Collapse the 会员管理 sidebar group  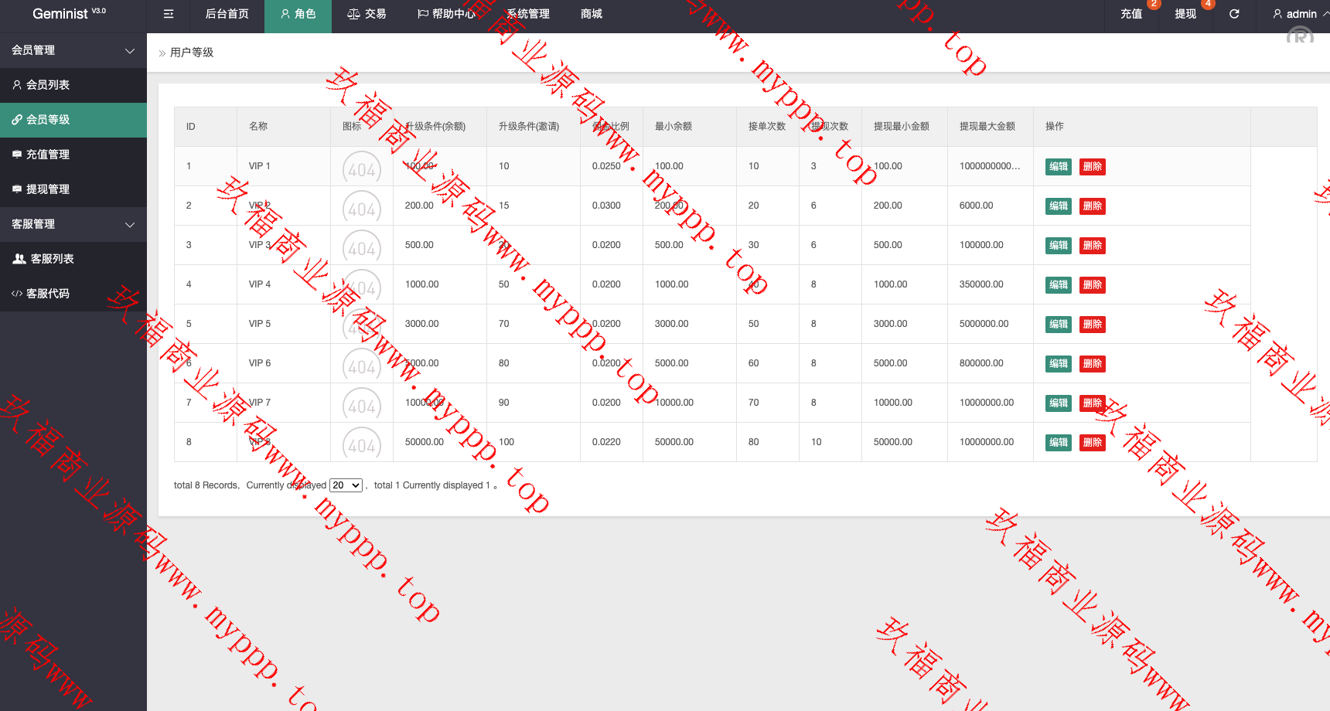coord(73,50)
